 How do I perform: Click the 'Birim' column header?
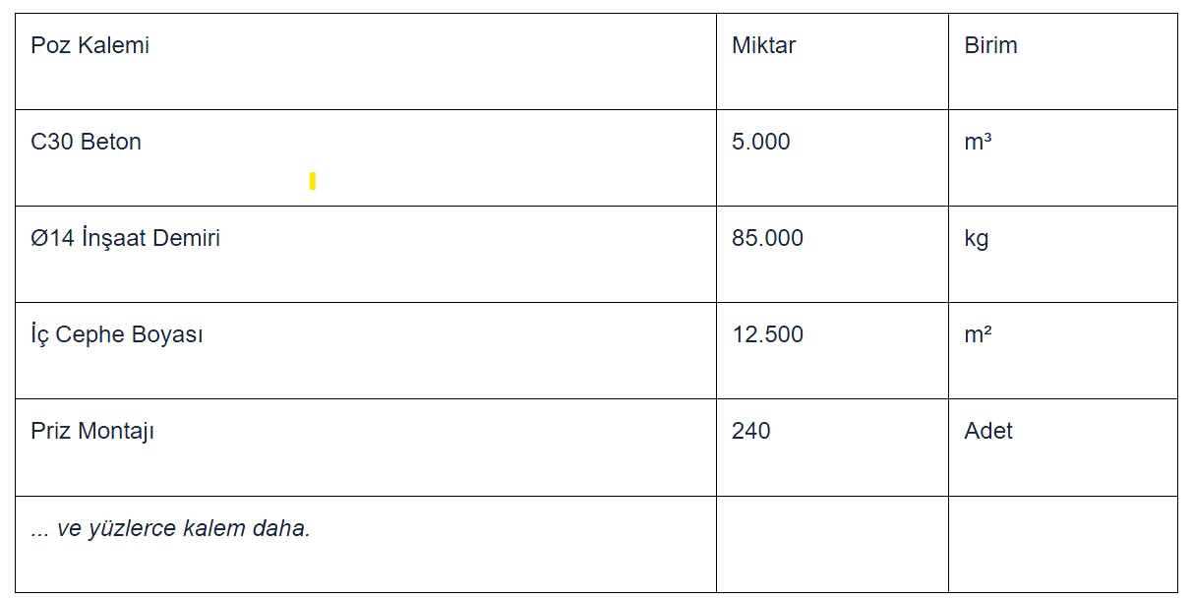tap(990, 45)
